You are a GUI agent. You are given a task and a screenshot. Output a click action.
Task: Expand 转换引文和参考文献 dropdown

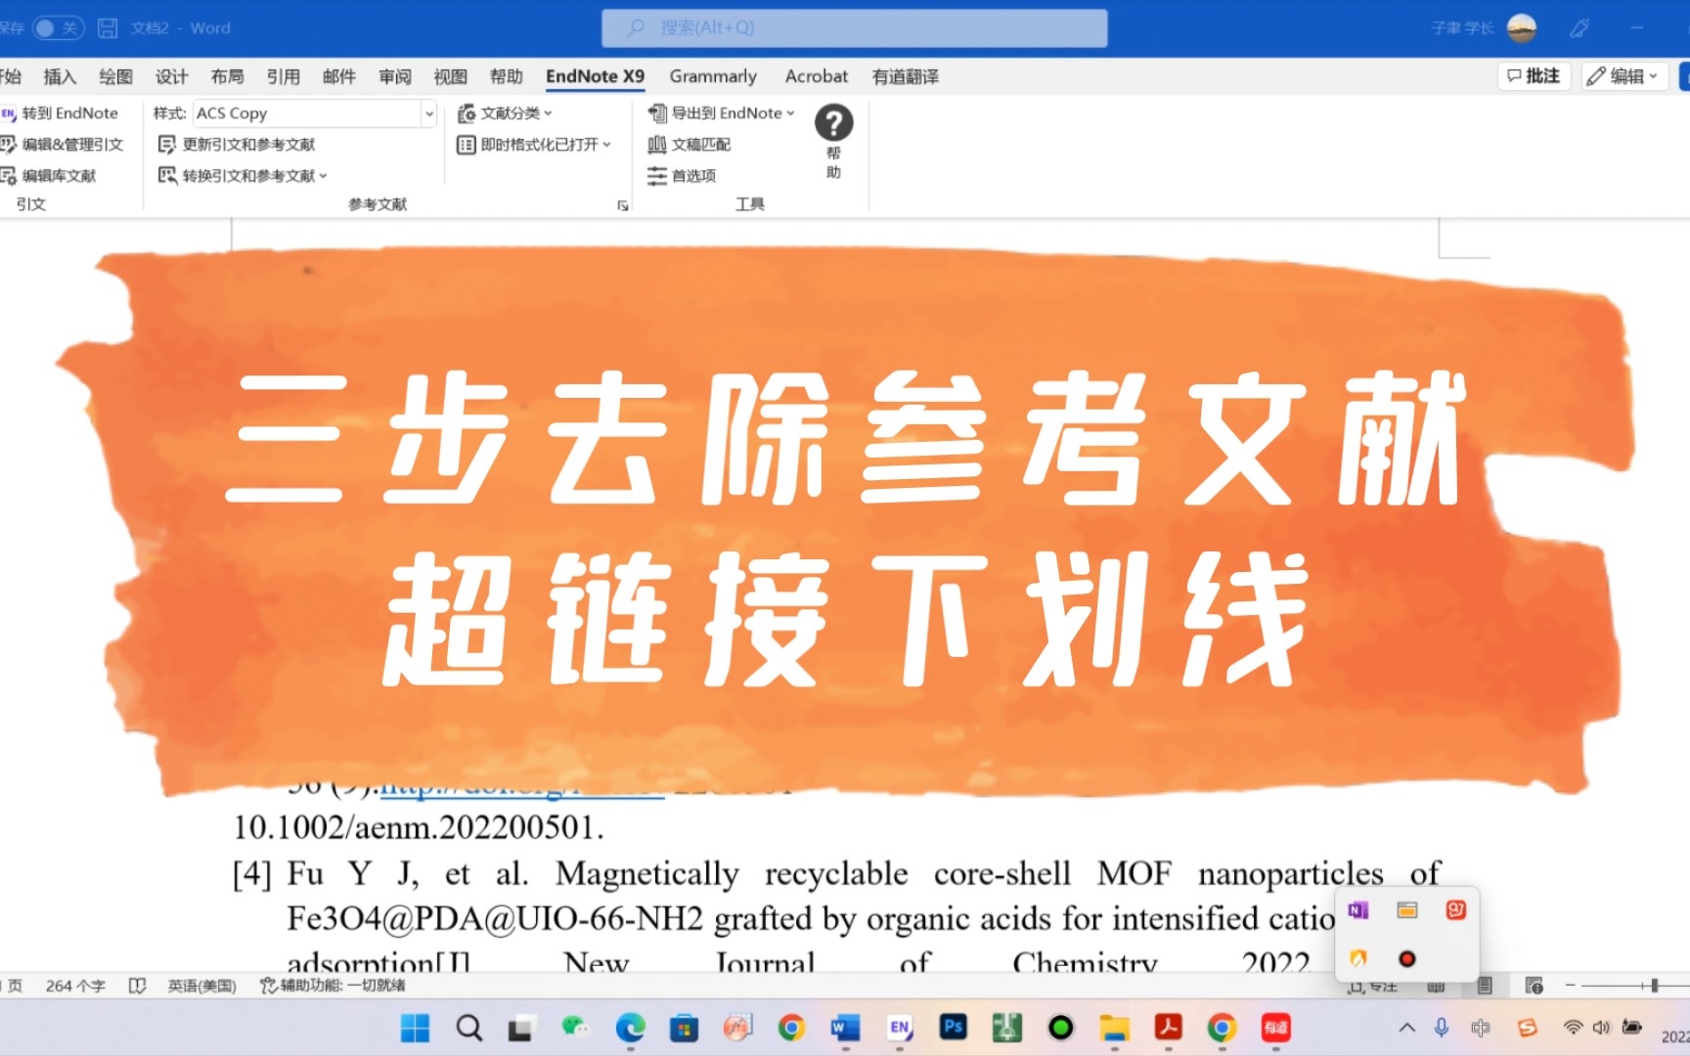[243, 176]
